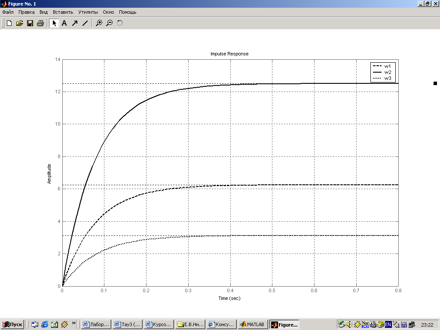Print the figure via printer icon
This screenshot has height=330, width=440.
40,23
